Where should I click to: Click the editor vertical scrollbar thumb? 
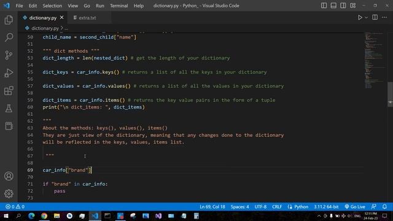click(391, 94)
